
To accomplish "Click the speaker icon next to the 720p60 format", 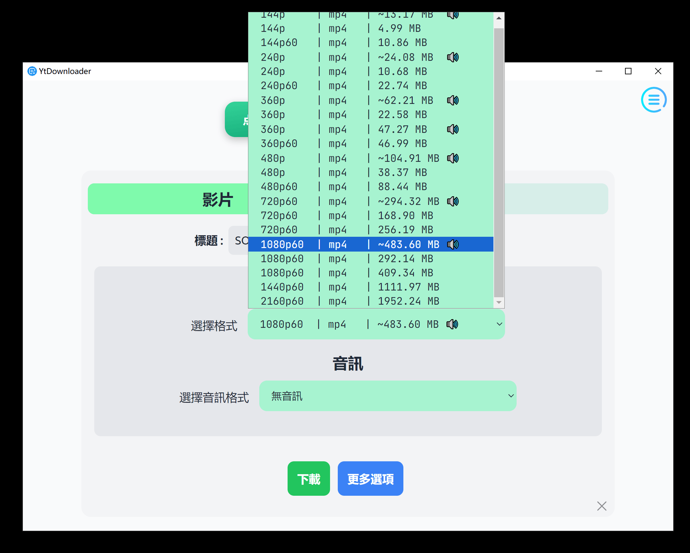I will click(453, 201).
